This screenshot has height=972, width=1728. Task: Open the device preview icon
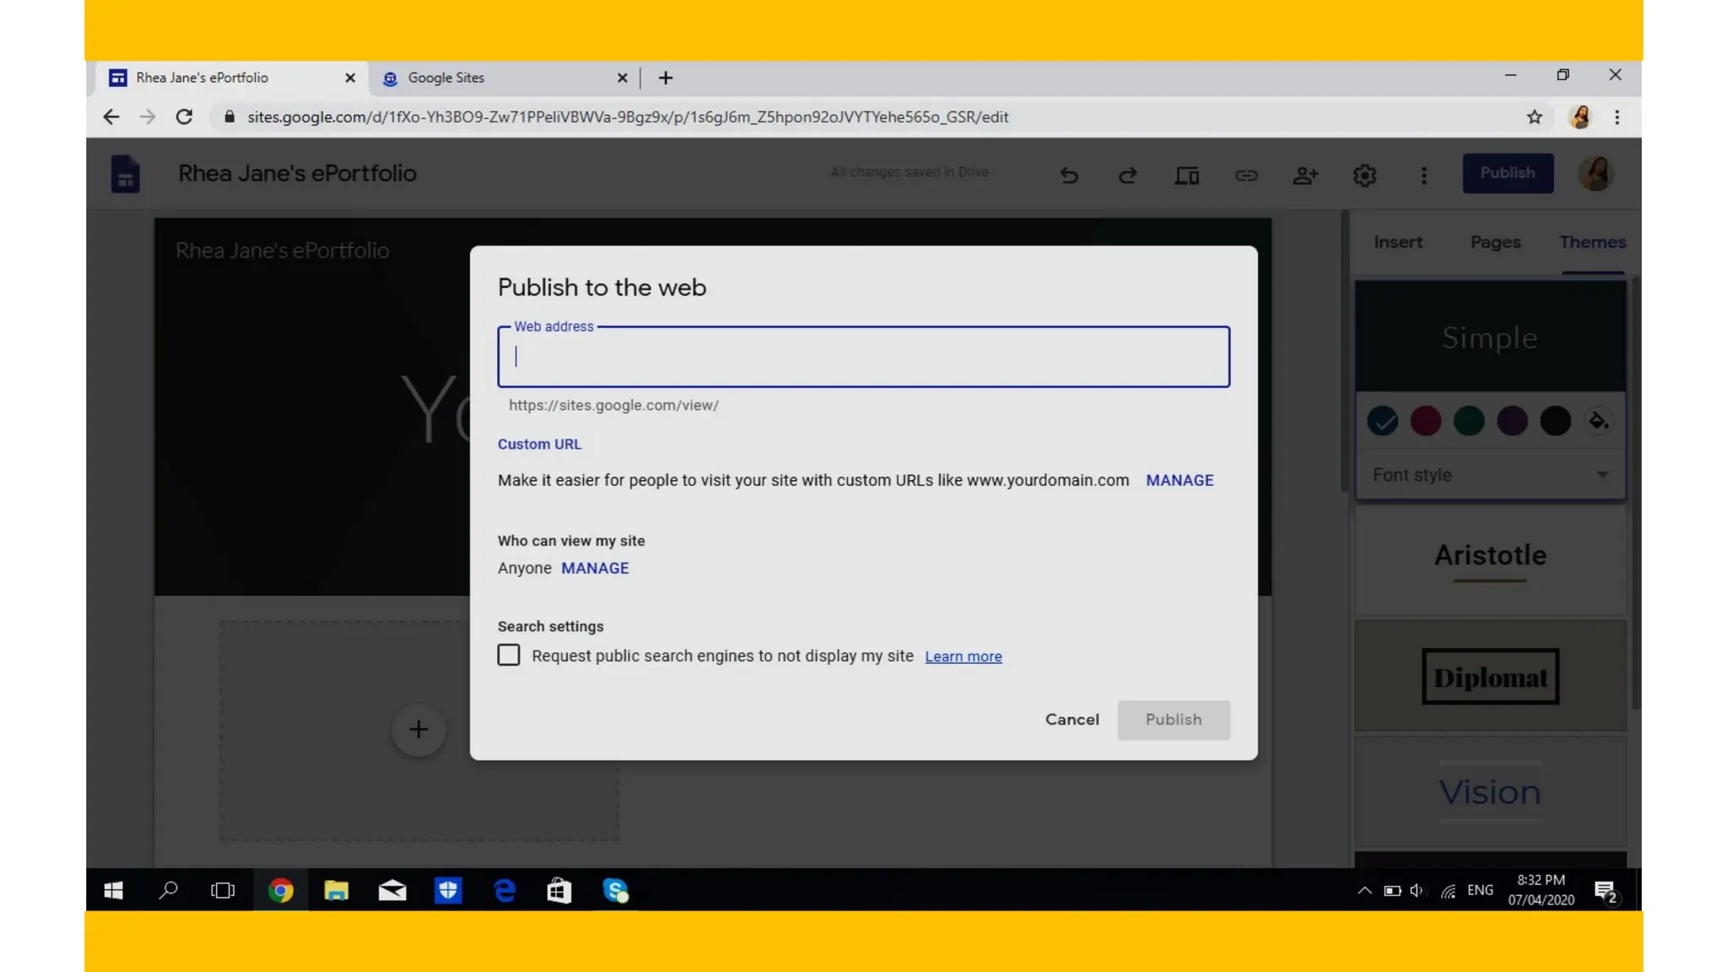[1187, 175]
